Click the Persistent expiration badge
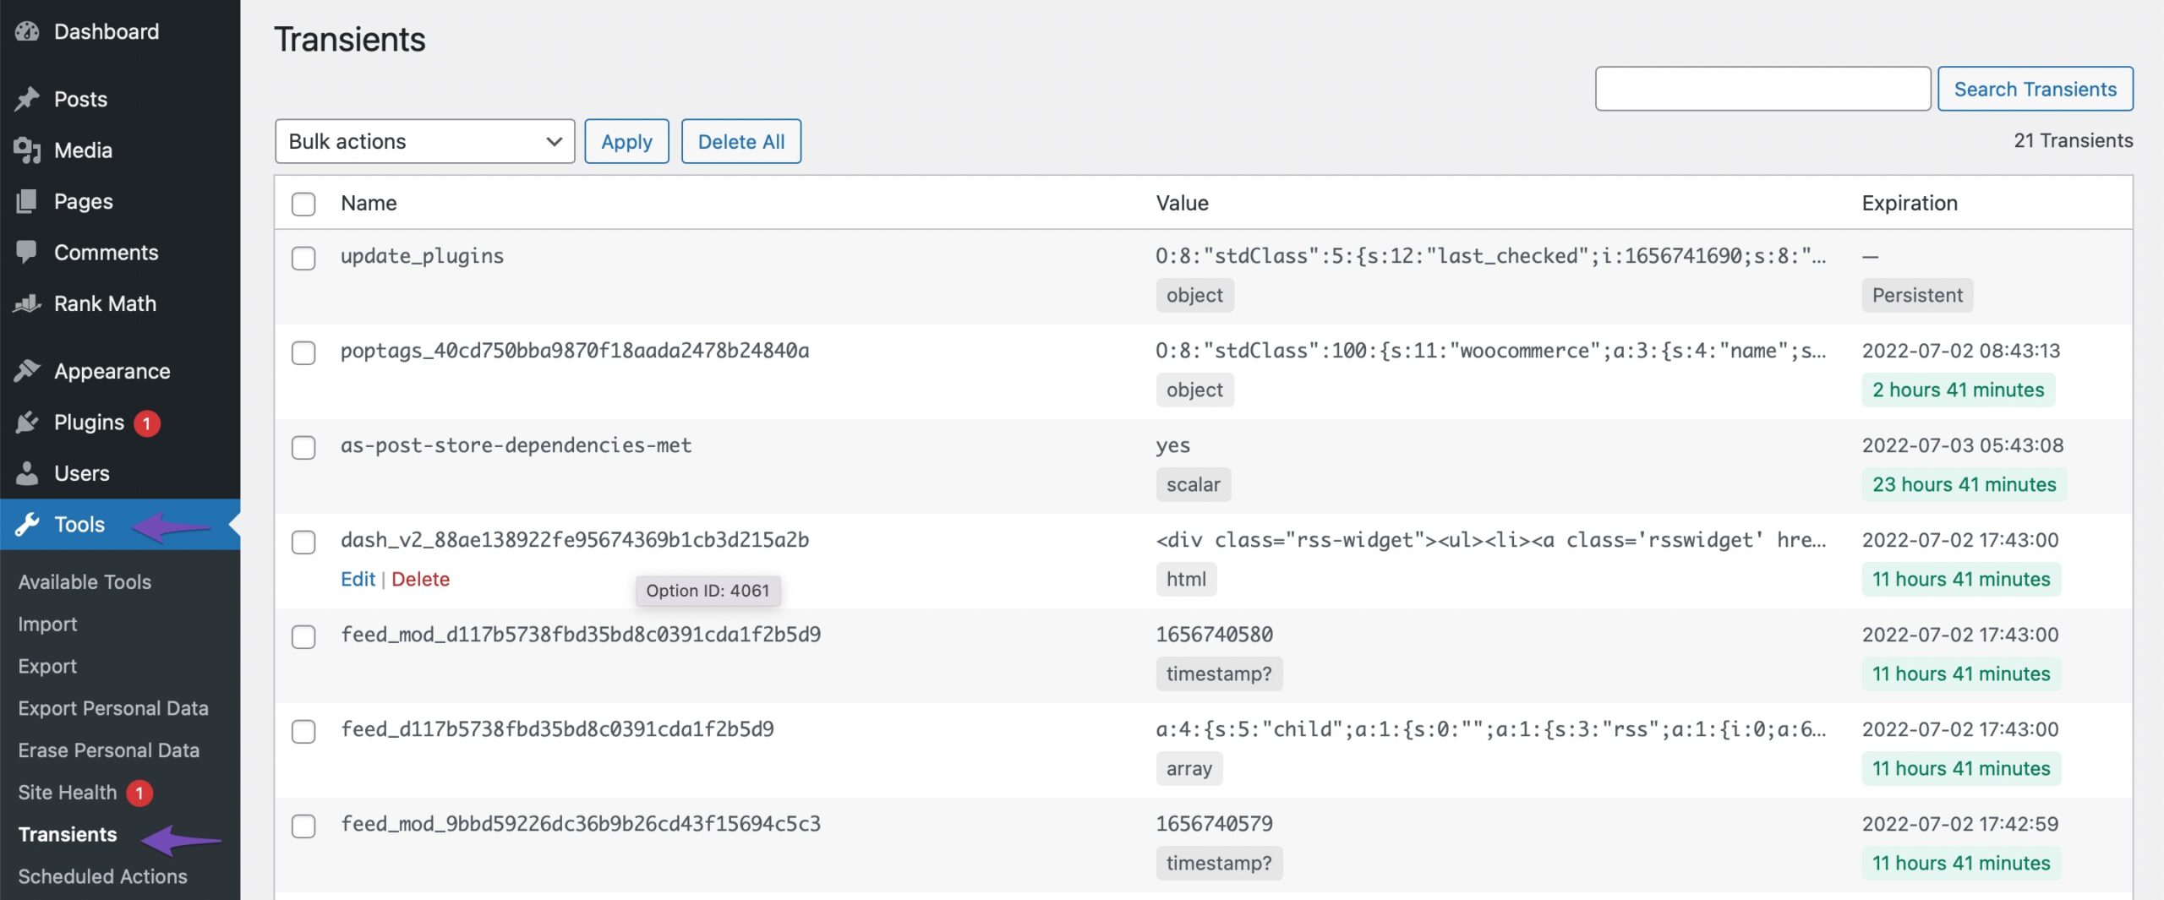This screenshot has height=900, width=2164. point(1917,295)
